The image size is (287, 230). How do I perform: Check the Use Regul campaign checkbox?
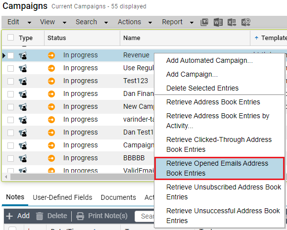(x=10, y=68)
